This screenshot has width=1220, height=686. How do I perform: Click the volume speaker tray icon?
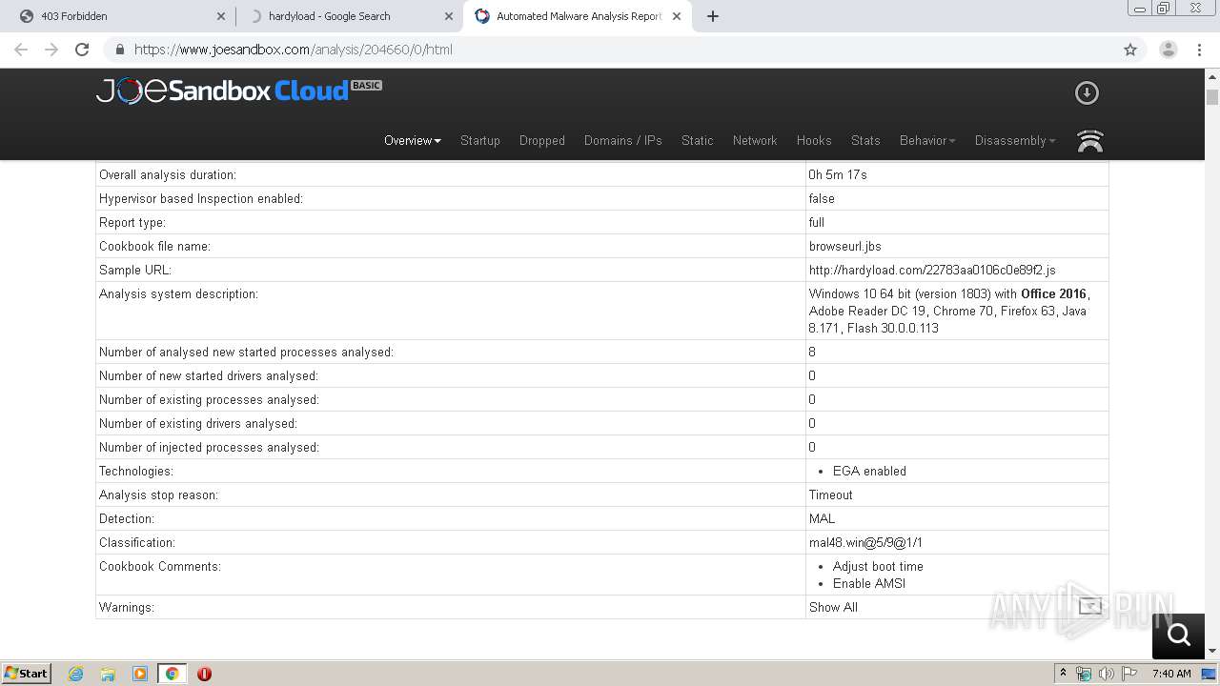(1107, 674)
